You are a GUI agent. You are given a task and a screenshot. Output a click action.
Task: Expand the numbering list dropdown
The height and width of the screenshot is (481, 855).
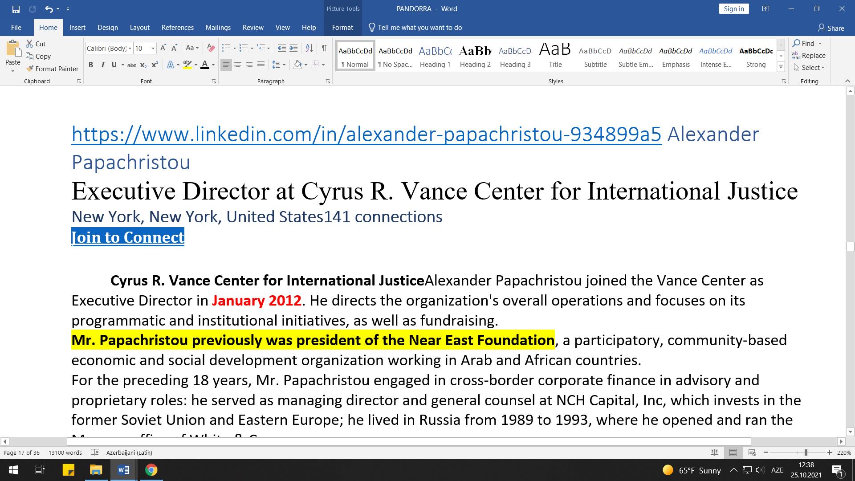(252, 48)
